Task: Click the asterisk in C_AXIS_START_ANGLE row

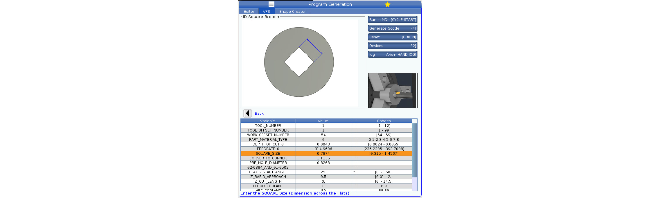Action: tap(354, 172)
